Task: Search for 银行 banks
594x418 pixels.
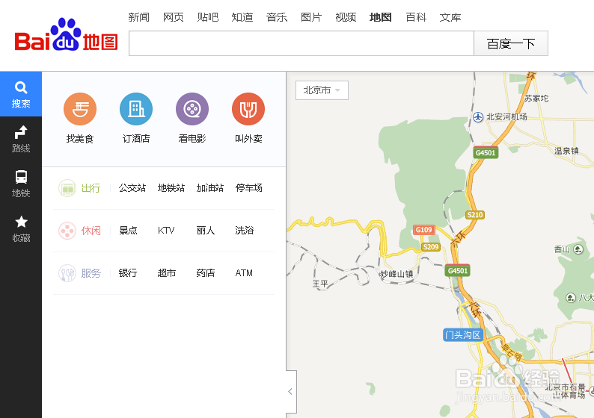Action: pos(128,273)
